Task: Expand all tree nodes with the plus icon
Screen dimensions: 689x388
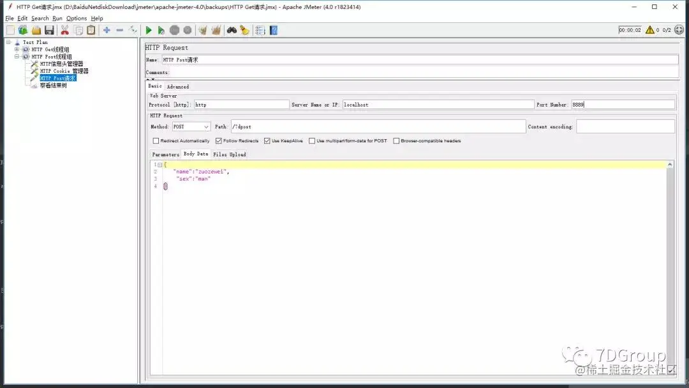Action: coord(107,31)
